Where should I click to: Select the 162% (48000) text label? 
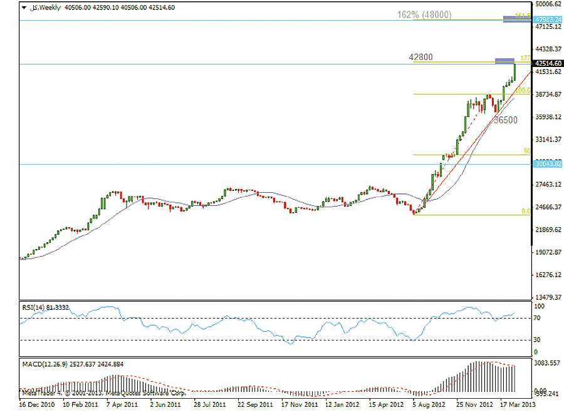424,15
